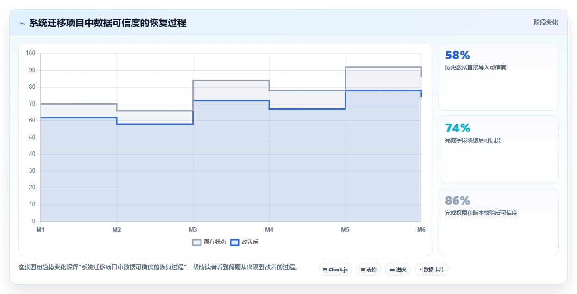
Task: Click the 表格 tag chip
Action: click(369, 269)
